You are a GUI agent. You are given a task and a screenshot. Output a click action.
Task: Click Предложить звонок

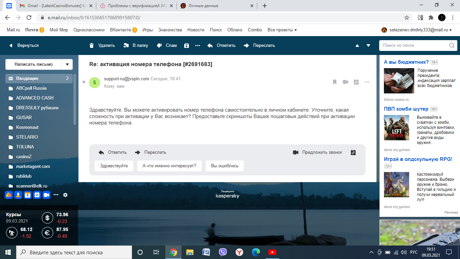tap(318, 152)
